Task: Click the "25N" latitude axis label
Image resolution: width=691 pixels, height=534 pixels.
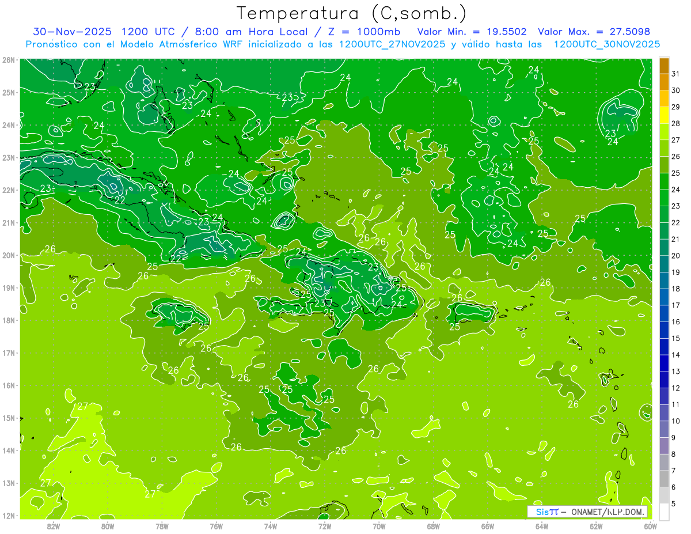Action: click(x=9, y=92)
